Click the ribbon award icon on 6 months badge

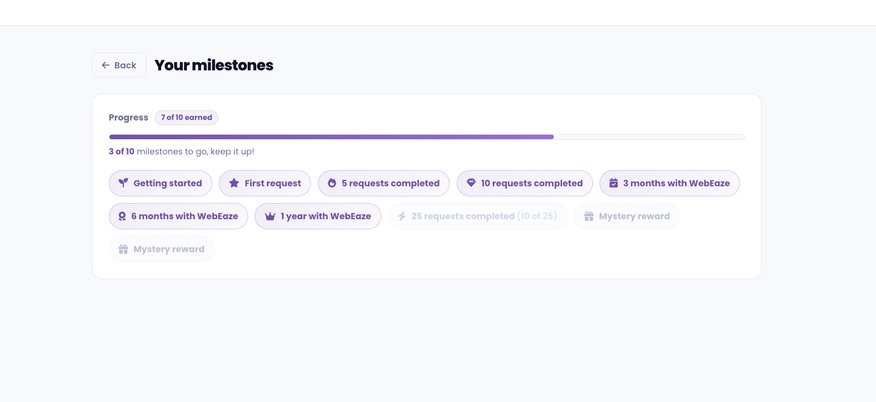coord(122,216)
